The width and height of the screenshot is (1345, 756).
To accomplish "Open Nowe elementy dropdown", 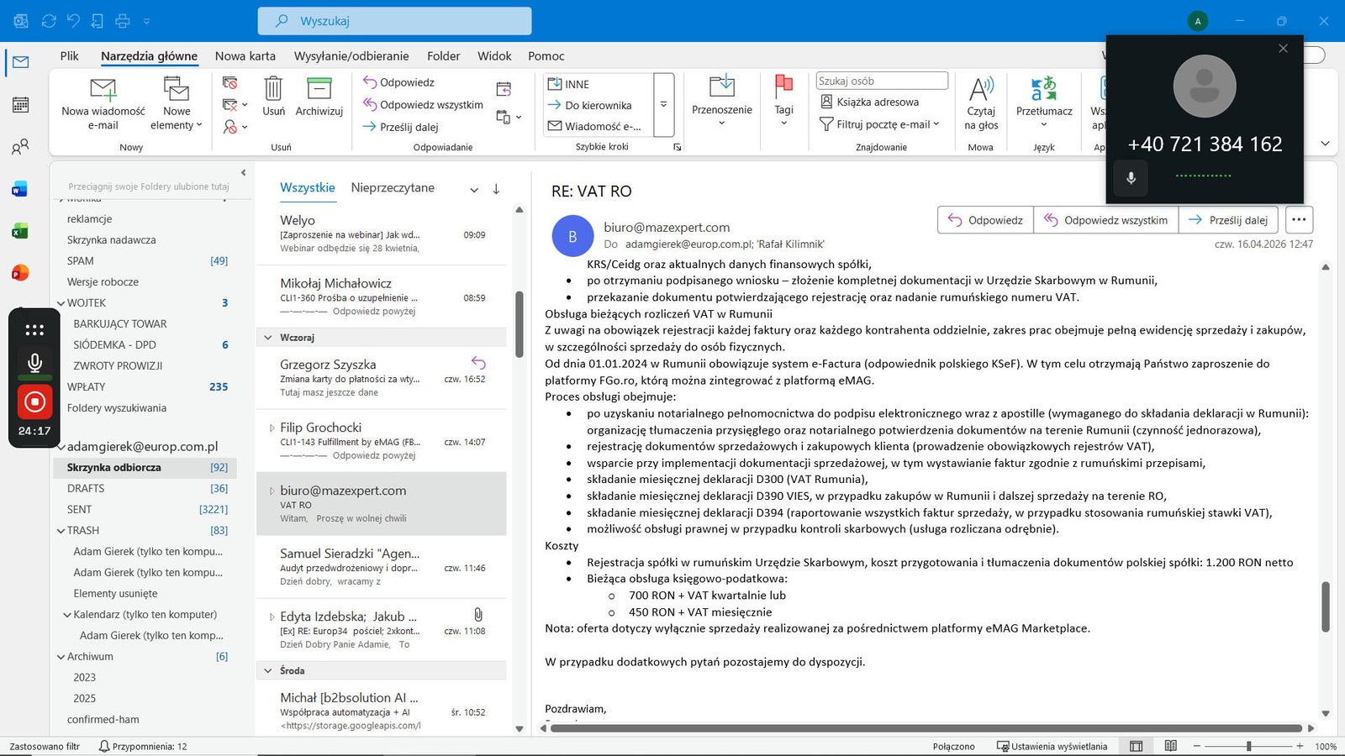I will (x=177, y=102).
